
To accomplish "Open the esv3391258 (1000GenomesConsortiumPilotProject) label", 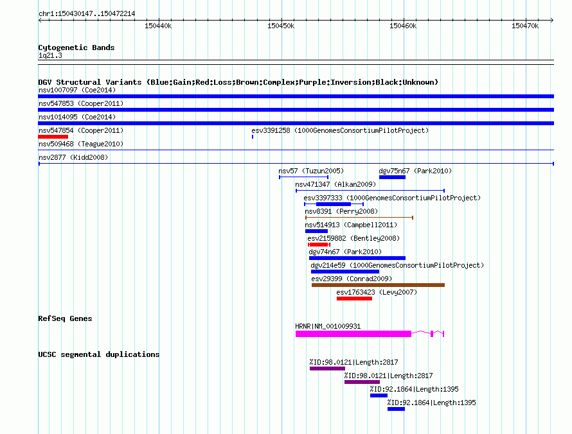I will pyautogui.click(x=340, y=130).
